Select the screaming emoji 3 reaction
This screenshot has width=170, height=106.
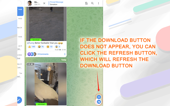[x=58, y=47]
